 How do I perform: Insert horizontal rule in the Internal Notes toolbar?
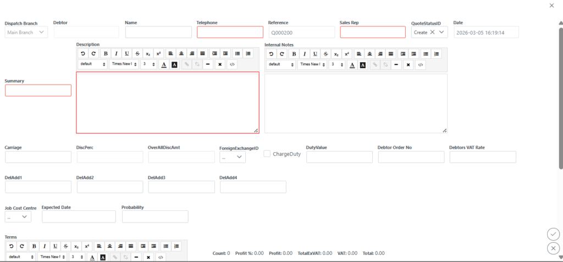click(x=396, y=65)
